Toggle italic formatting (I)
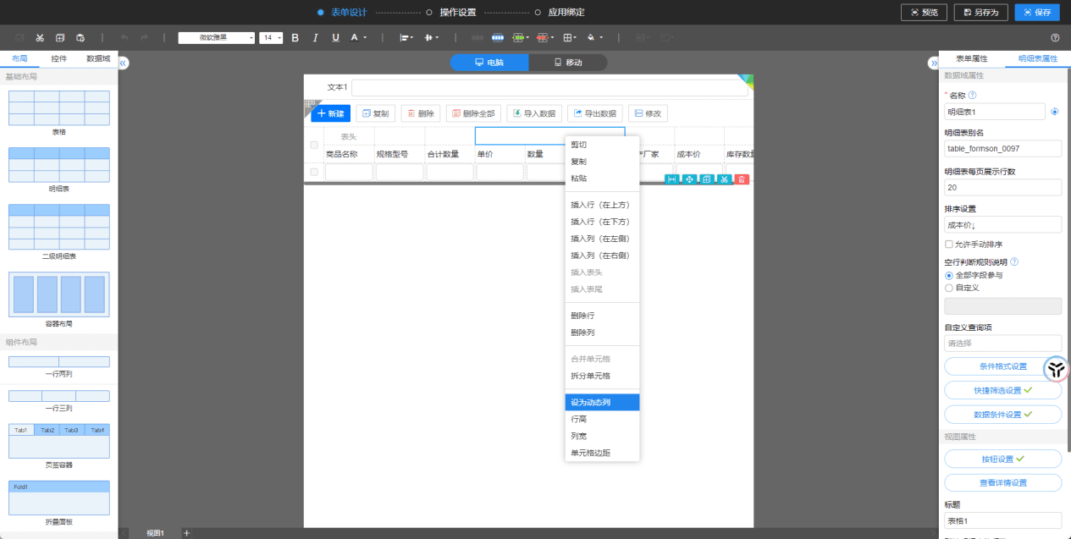 316,38
